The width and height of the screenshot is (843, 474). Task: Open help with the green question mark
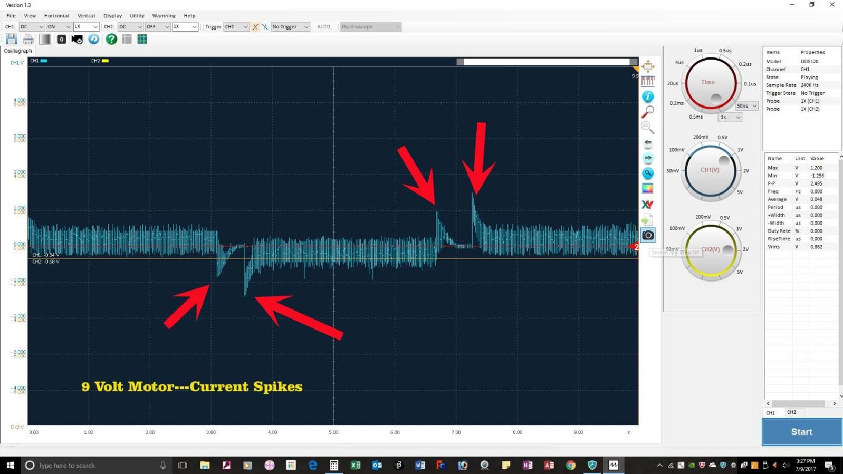tap(111, 39)
